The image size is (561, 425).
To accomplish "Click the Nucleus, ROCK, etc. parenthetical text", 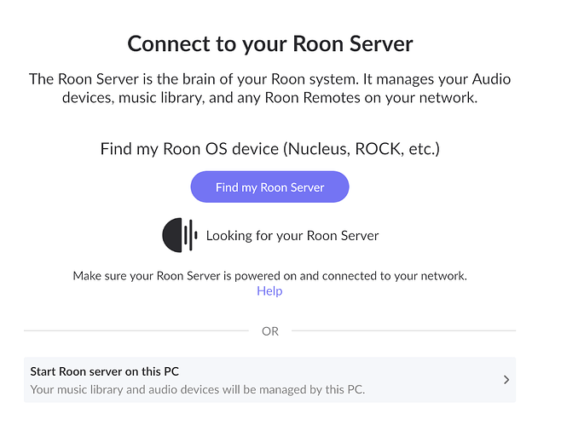I will coord(361,149).
